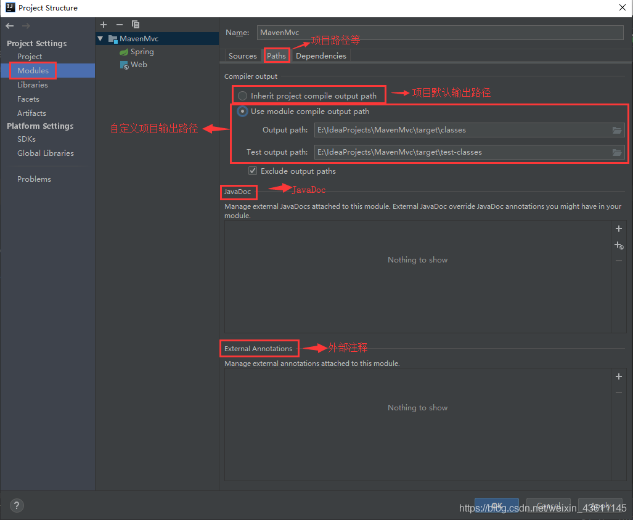Viewport: 633px width, 520px height.
Task: Close the Project Structure dialog
Action: point(622,7)
